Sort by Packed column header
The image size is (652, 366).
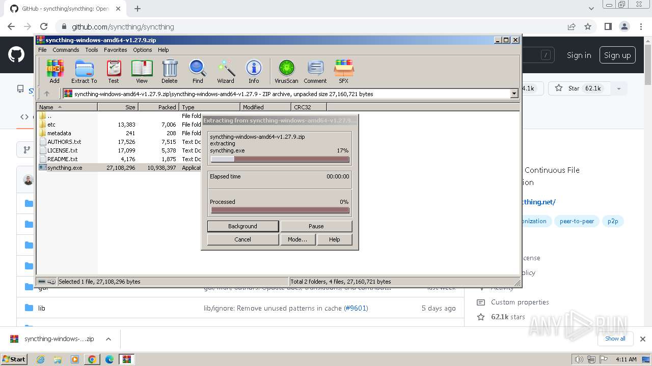158,107
